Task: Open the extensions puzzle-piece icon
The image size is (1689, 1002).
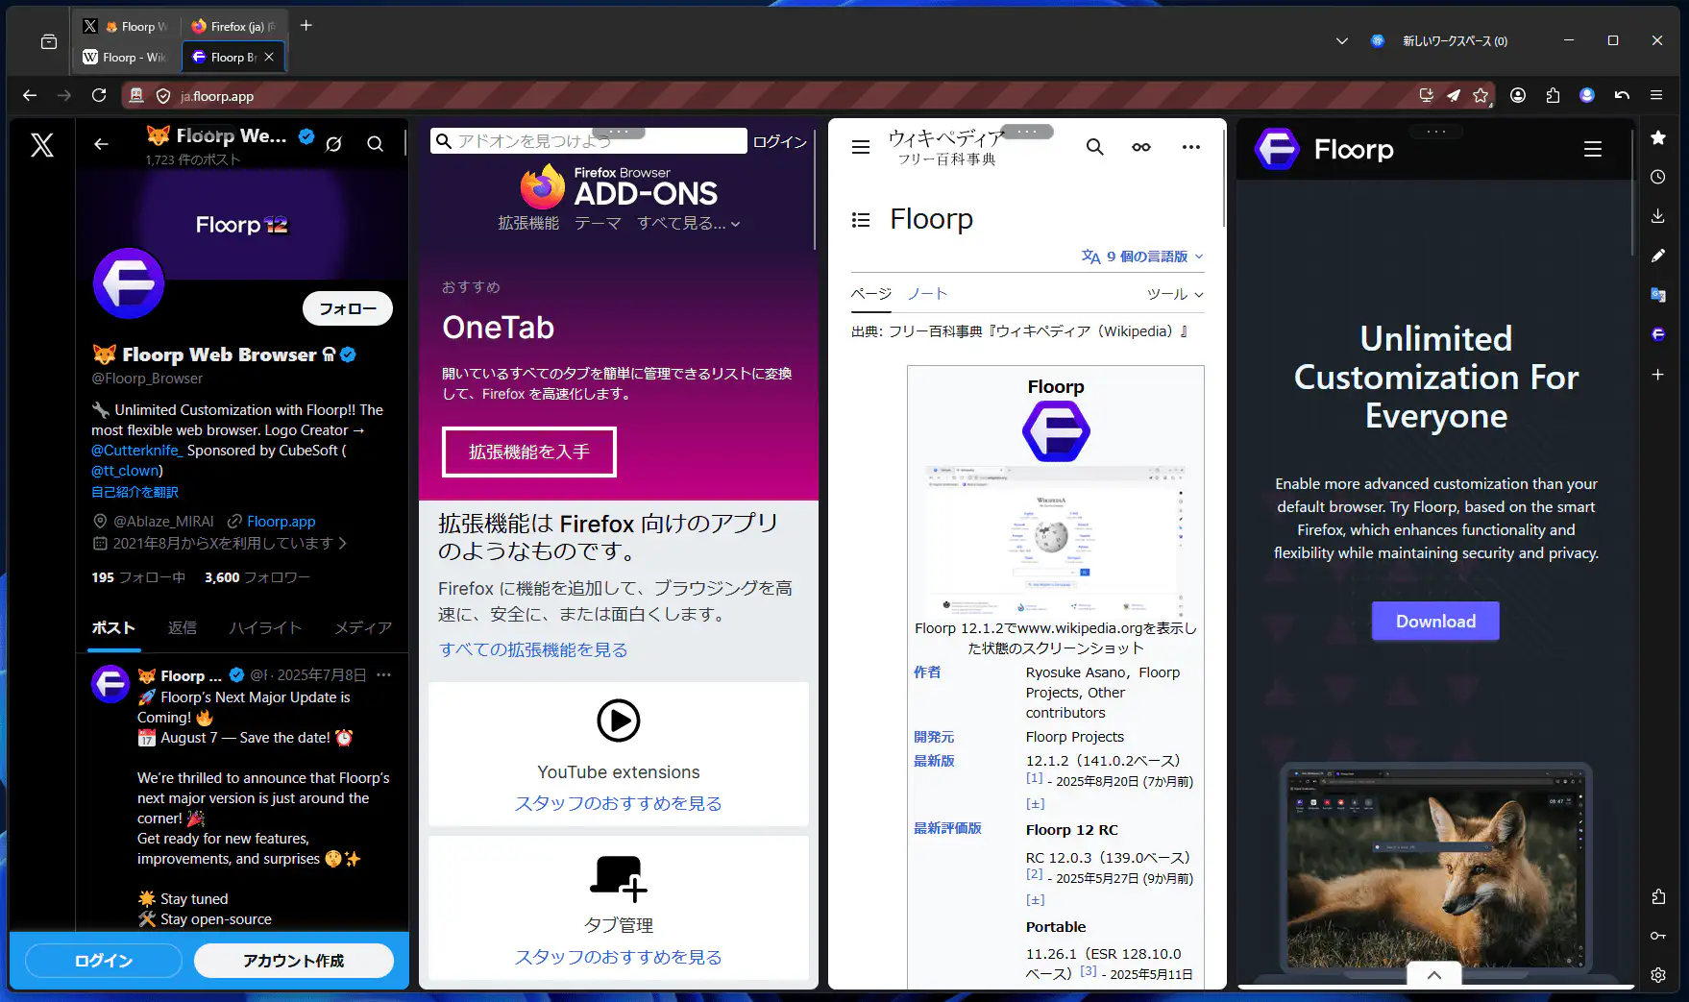Action: (x=1553, y=95)
